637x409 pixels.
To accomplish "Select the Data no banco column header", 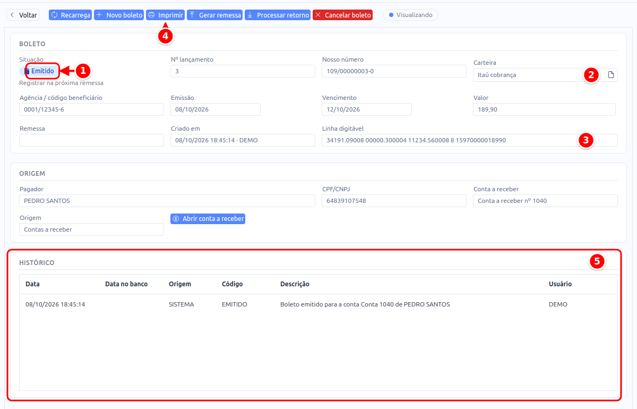I will pos(126,284).
